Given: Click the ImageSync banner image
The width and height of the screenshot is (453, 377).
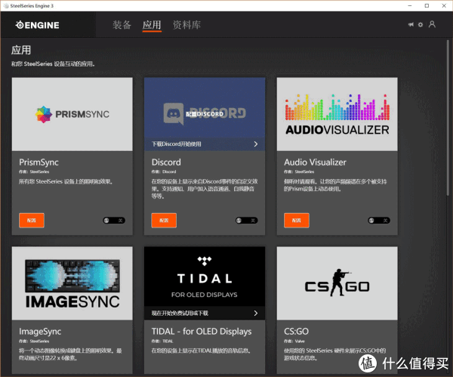Looking at the screenshot, I should point(72,283).
